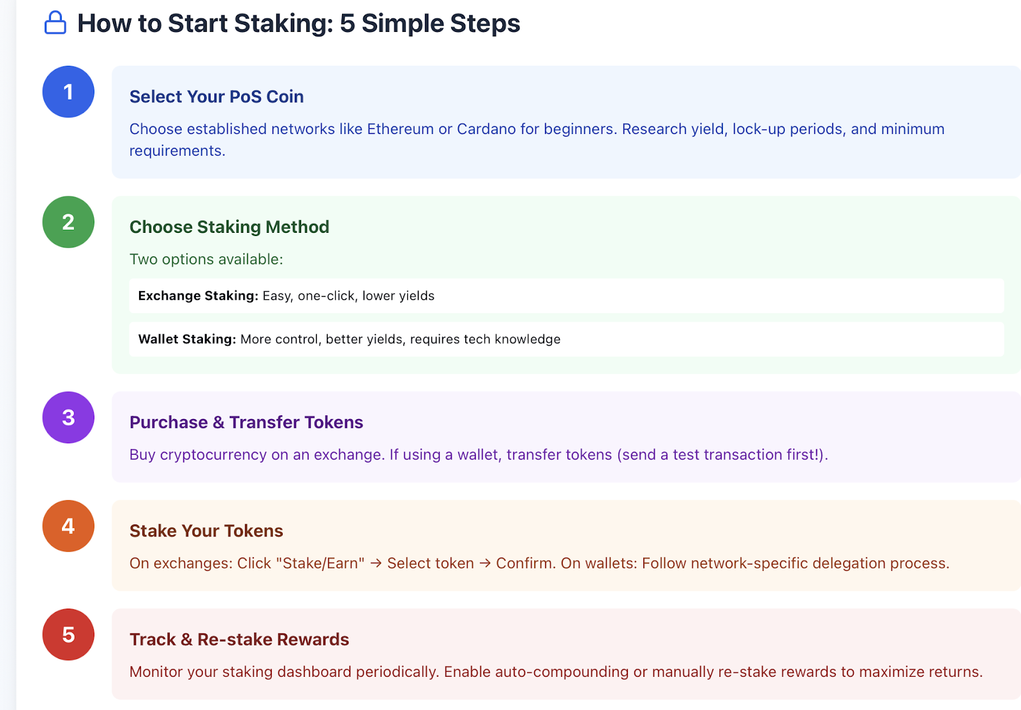
Task: Click the orange step 4 circle
Action: (68, 526)
